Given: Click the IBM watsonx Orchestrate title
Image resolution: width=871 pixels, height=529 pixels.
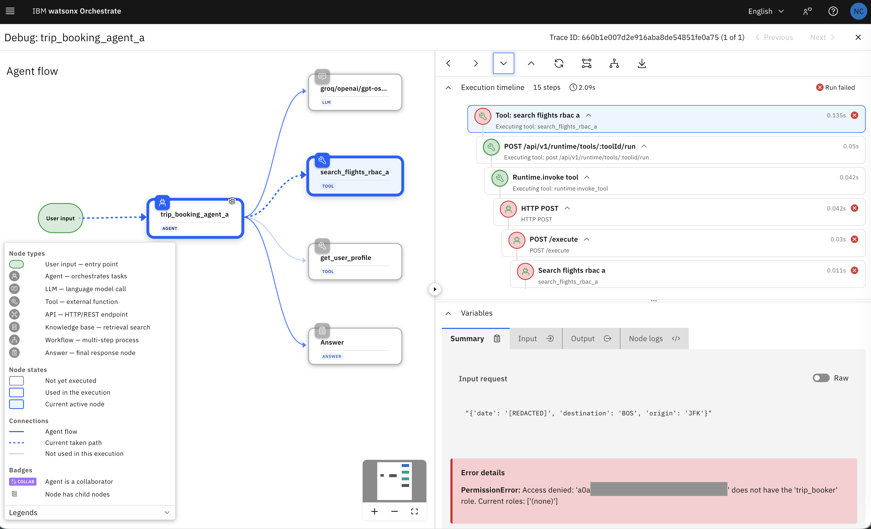Looking at the screenshot, I should 77,11.
